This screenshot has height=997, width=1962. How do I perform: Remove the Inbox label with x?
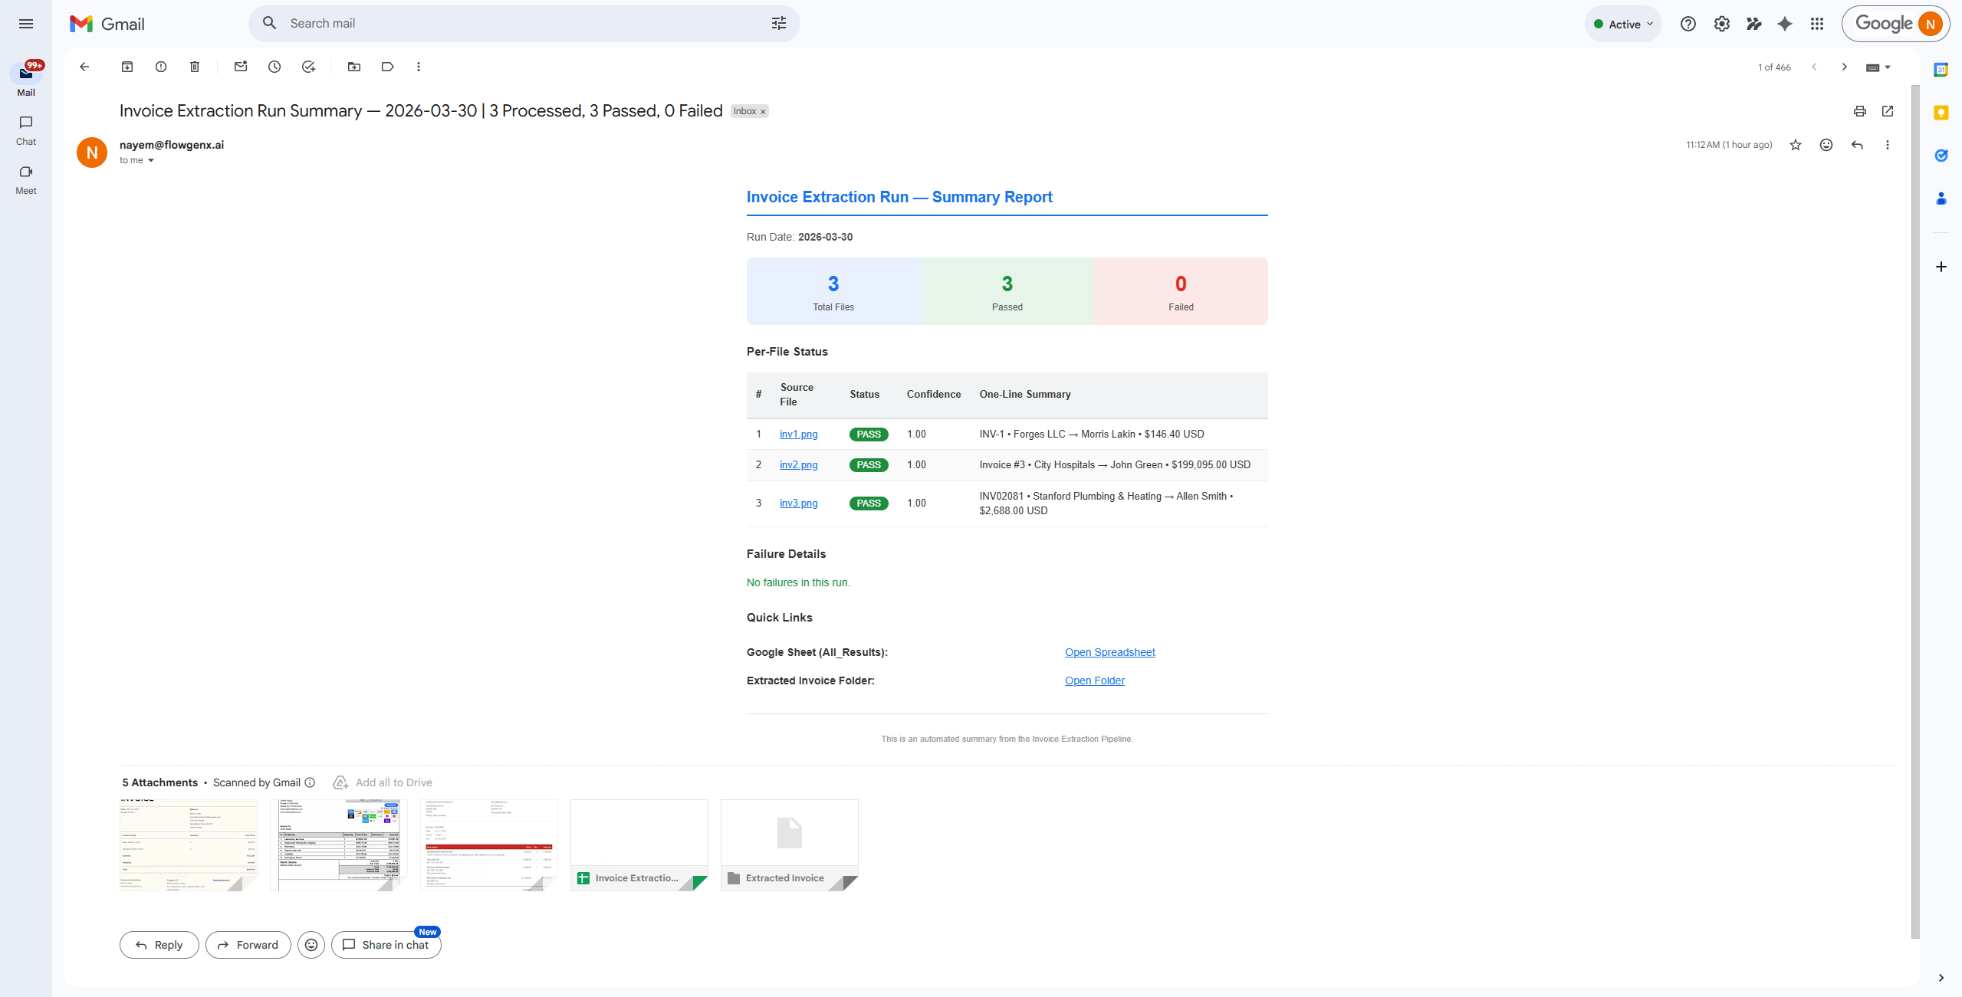point(763,112)
